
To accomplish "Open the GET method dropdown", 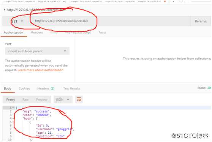I will [x=17, y=21].
